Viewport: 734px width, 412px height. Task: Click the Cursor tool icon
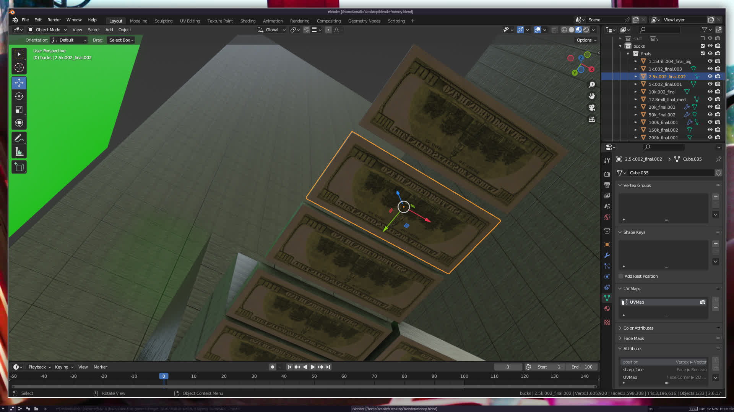pyautogui.click(x=19, y=68)
